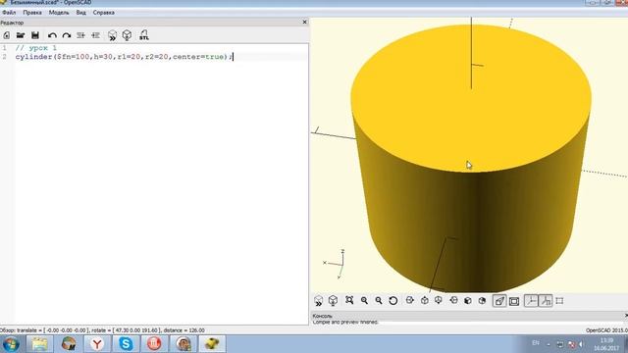This screenshot has height=353, width=628.
Task: Toggle Orthogonal projection
Action: (514, 301)
